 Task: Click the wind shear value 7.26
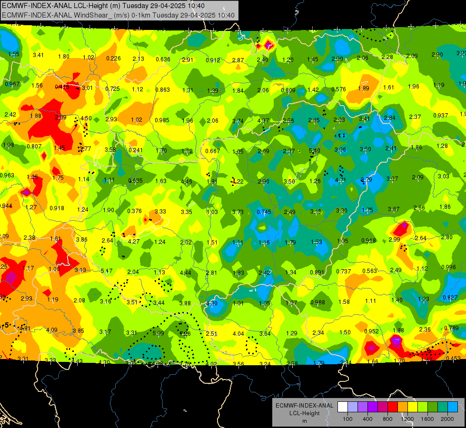click(x=185, y=334)
